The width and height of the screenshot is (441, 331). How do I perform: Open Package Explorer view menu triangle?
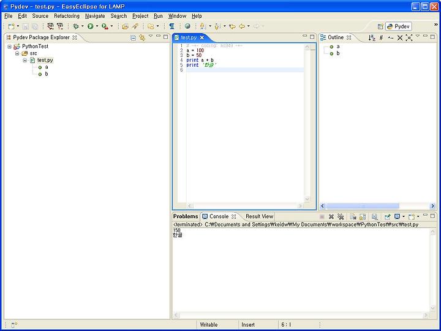click(151, 36)
